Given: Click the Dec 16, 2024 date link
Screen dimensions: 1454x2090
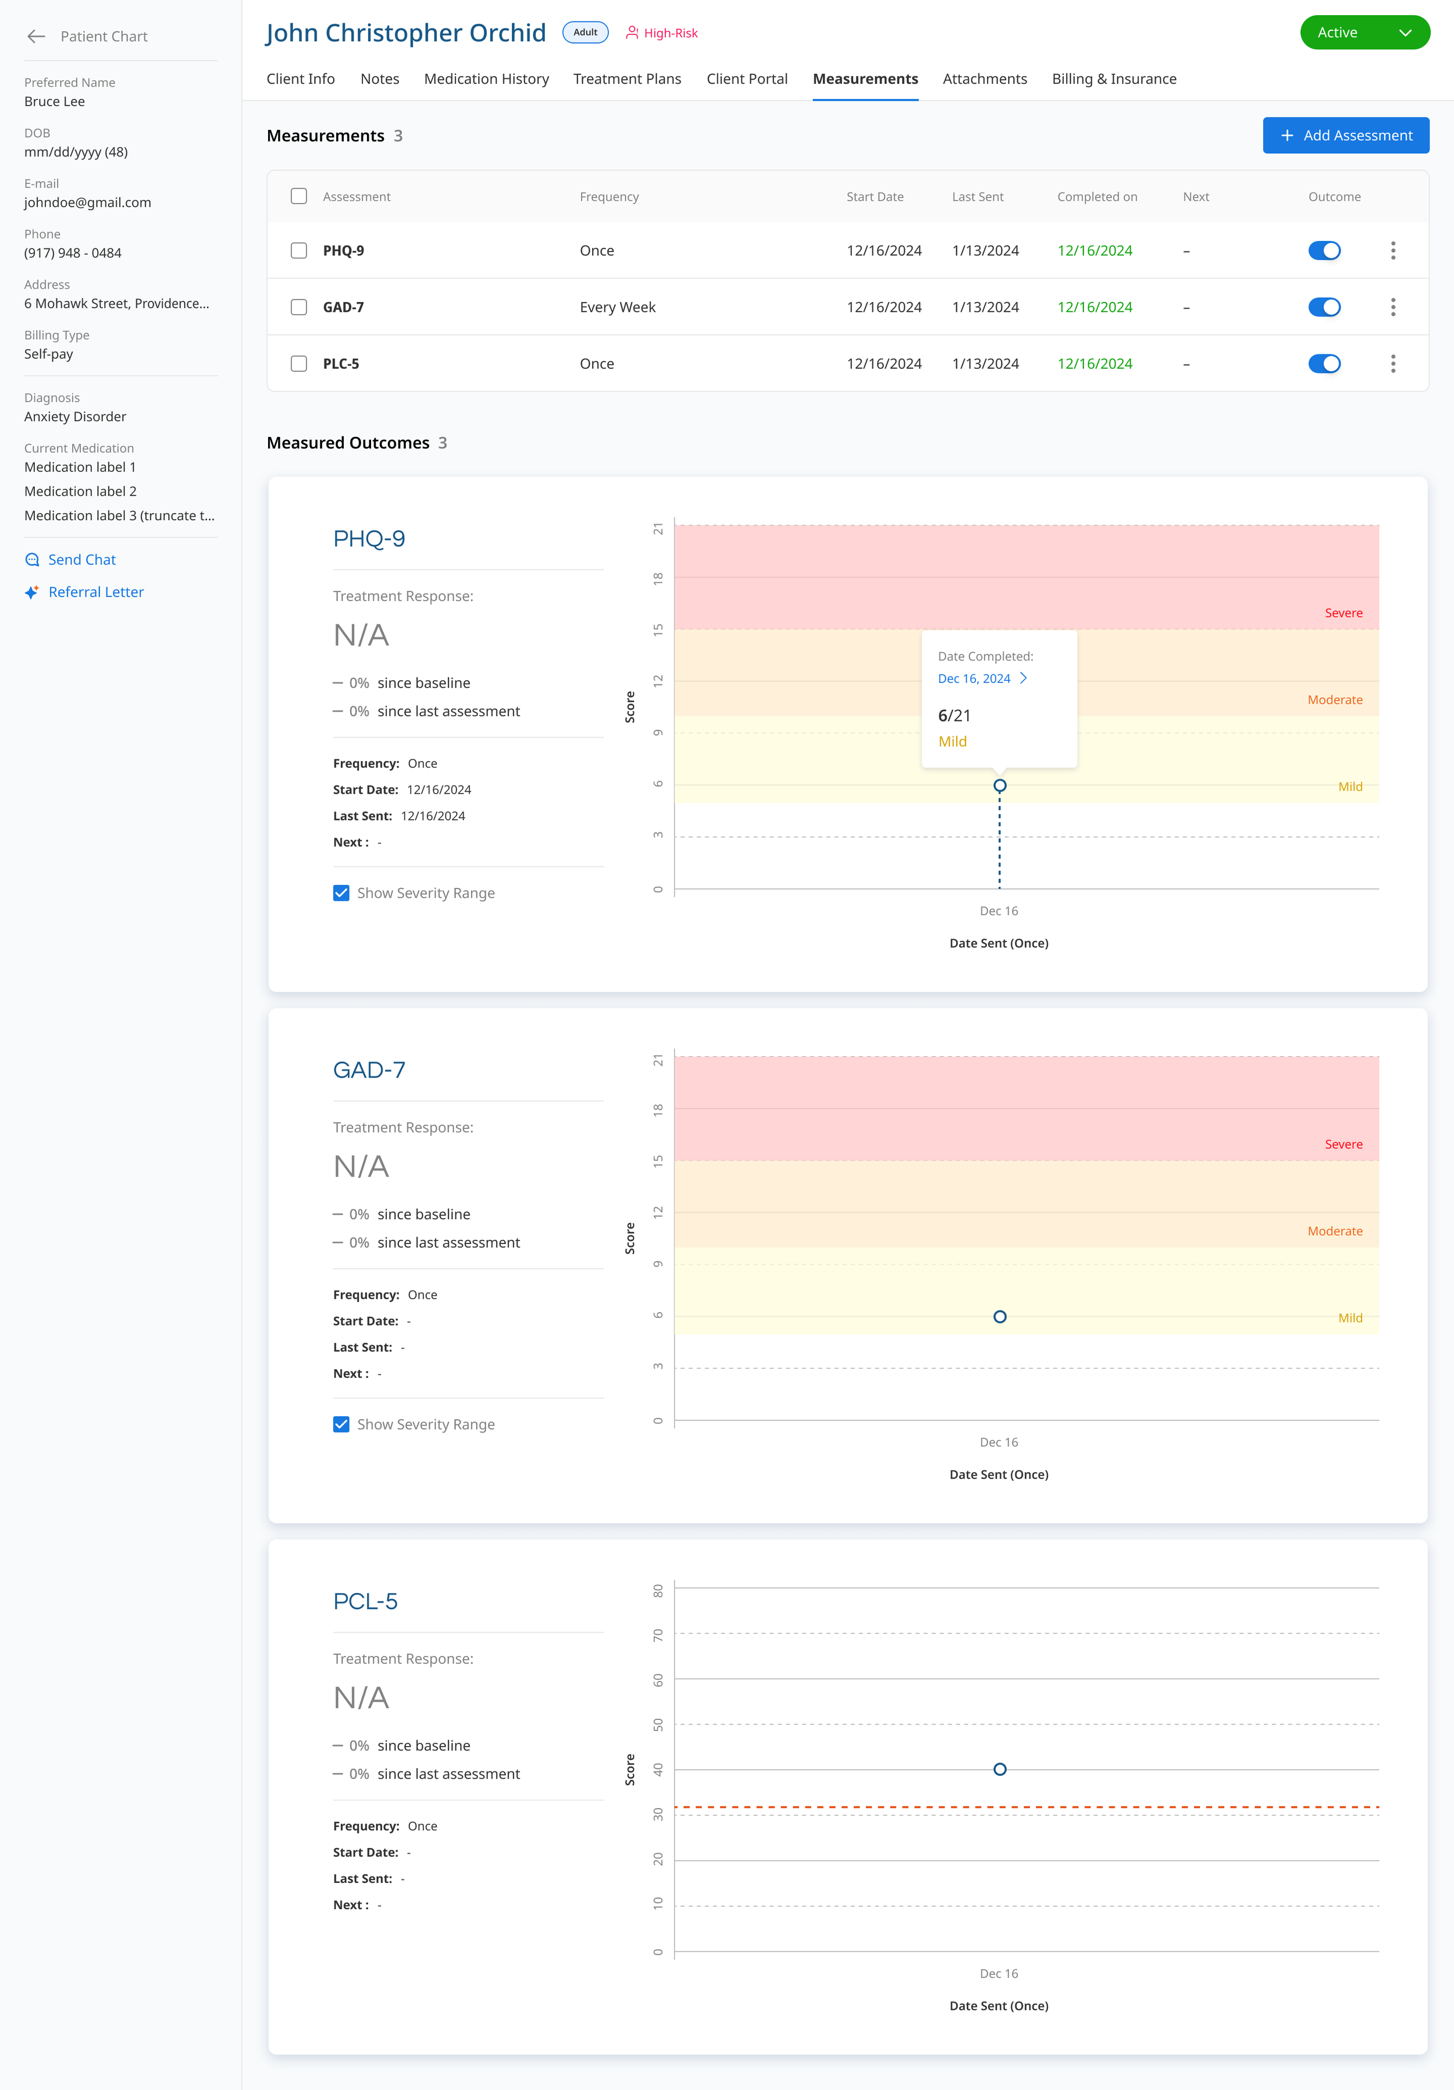Looking at the screenshot, I should click(x=974, y=678).
